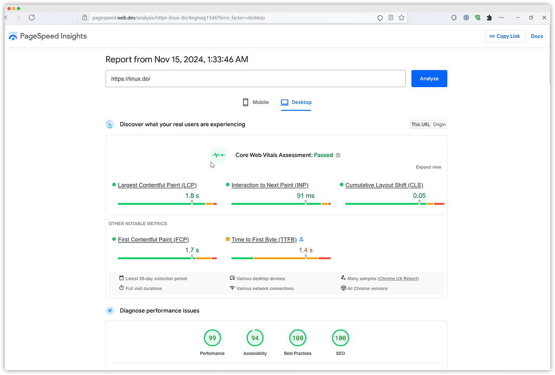Click the Copy Link button
This screenshot has height=375, width=555.
(x=505, y=36)
